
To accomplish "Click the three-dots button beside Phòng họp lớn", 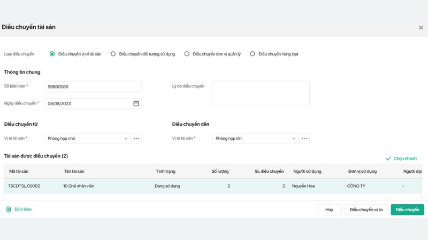I will [304, 139].
